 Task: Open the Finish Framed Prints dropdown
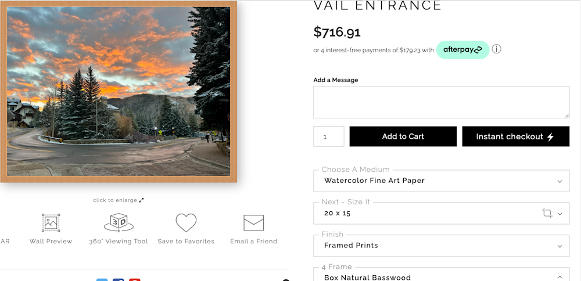click(x=560, y=246)
